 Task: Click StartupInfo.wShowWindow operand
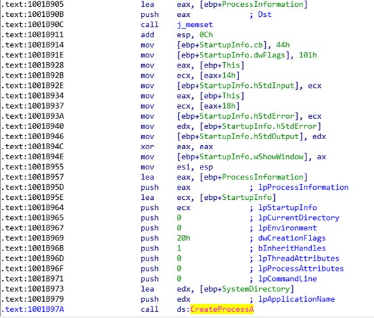point(251,157)
